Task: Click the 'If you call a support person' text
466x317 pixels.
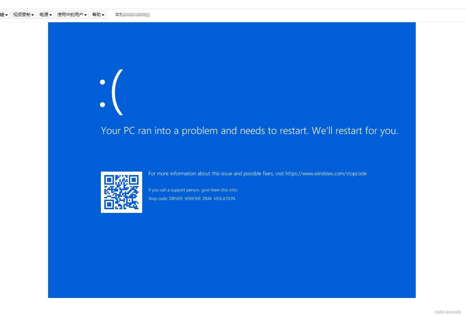Action: [x=193, y=190]
